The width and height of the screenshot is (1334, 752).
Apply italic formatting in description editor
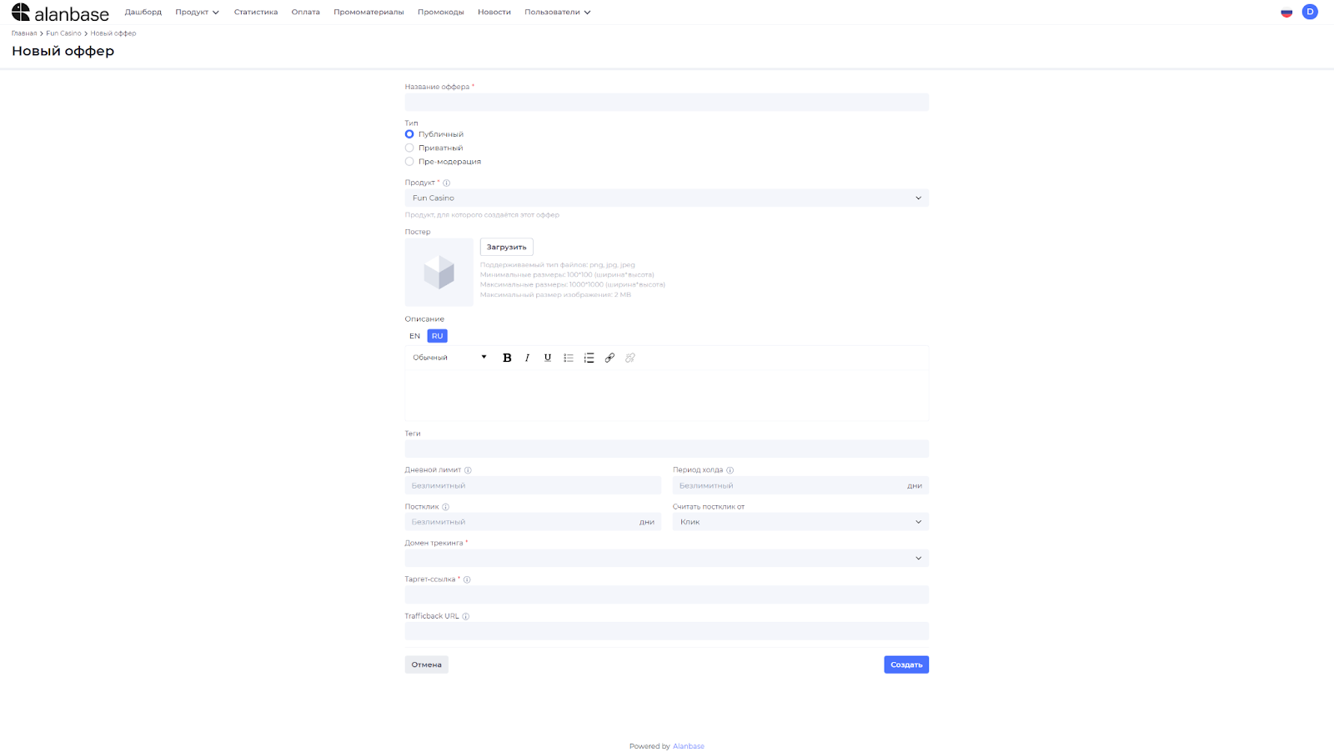click(527, 358)
